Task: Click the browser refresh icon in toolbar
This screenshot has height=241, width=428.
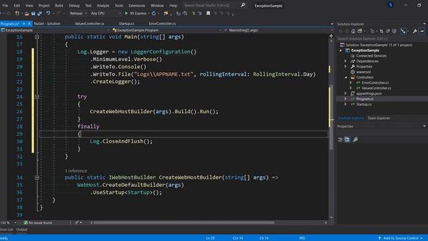Action: coord(154,13)
